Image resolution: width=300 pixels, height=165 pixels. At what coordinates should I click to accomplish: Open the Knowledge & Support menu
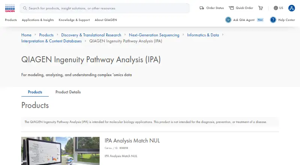click(74, 20)
